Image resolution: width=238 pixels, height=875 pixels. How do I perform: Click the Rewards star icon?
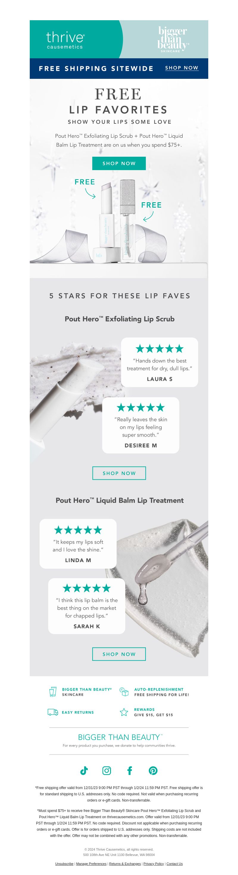124,712
